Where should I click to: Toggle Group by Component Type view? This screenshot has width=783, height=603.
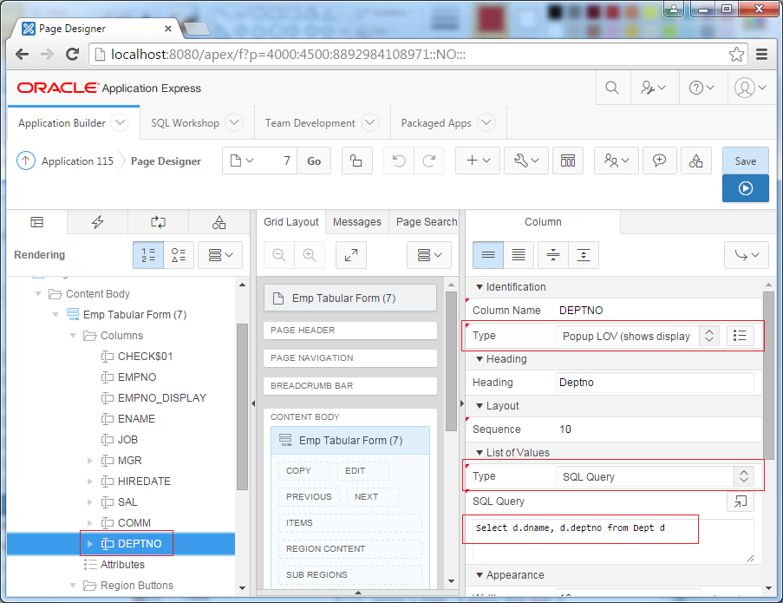(179, 255)
